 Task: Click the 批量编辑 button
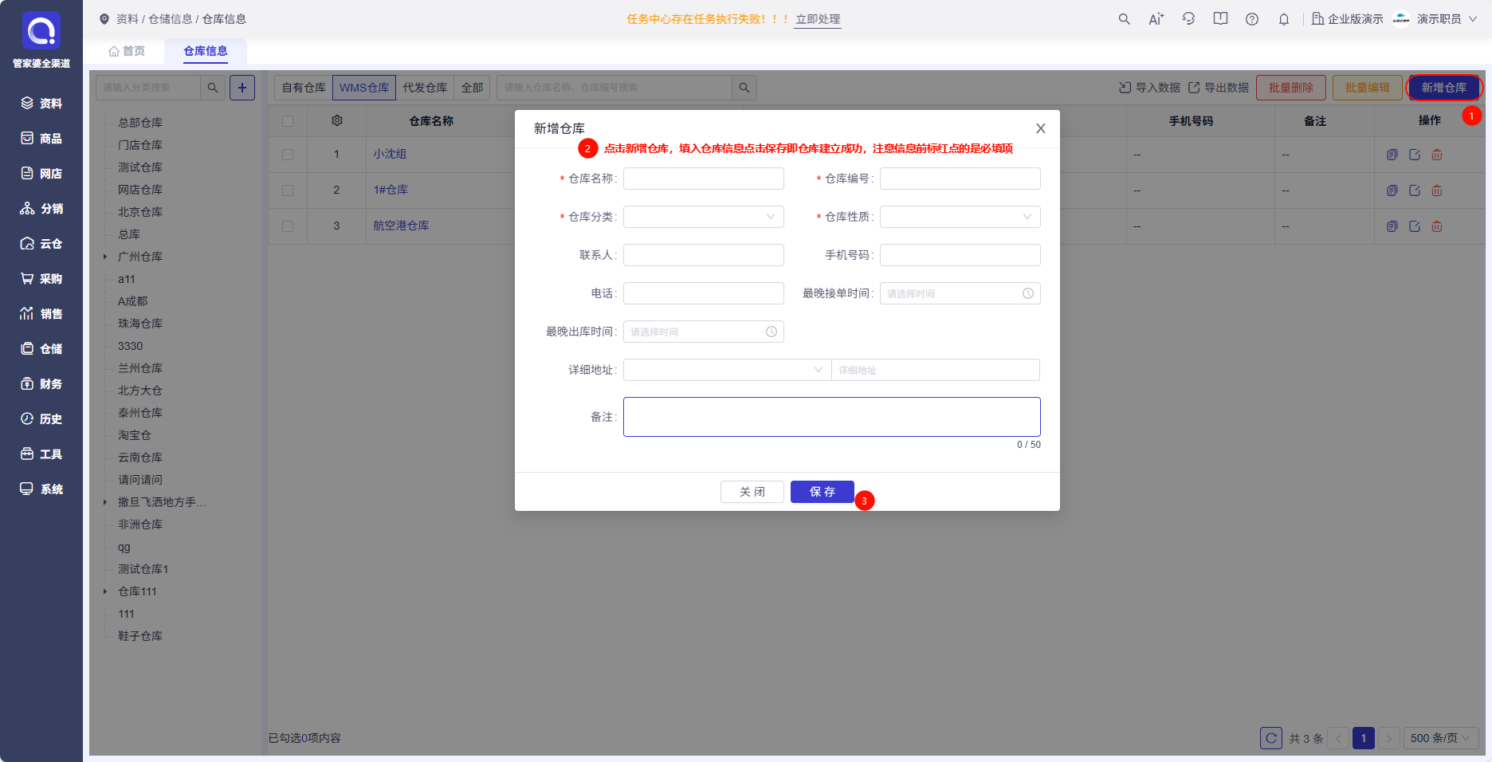[x=1368, y=88]
